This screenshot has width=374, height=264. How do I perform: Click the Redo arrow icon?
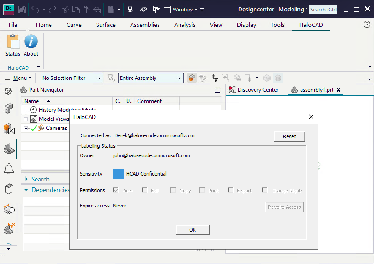(52, 10)
